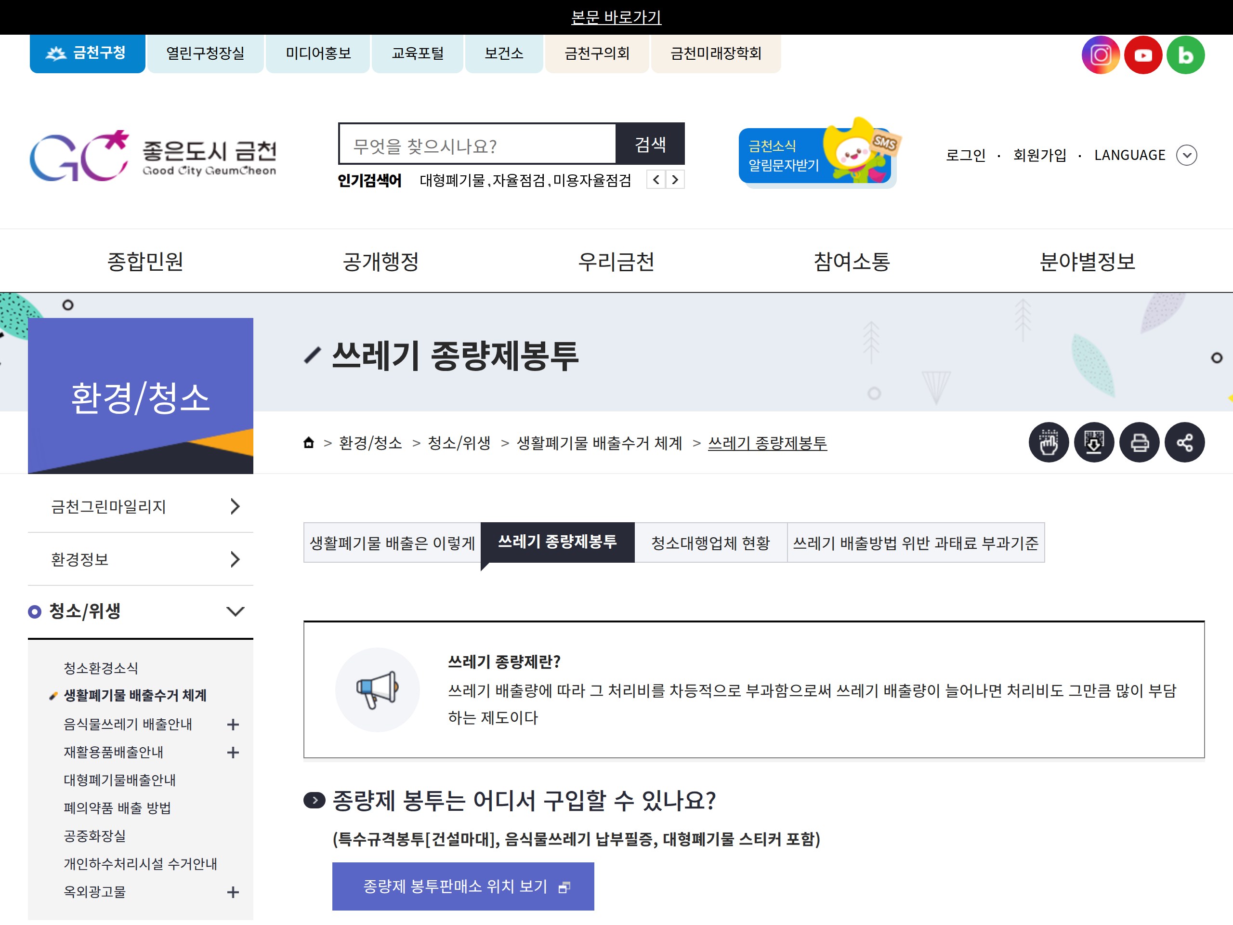Screen dimensions: 1233x925
Task: Click 회원가입 link
Action: 1039,155
